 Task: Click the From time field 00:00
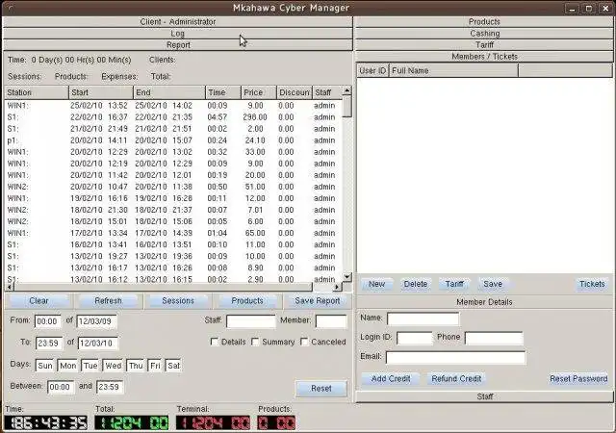[x=47, y=321]
